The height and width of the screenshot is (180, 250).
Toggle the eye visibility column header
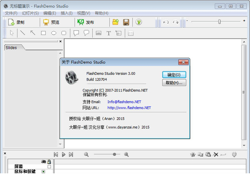click(43, 162)
